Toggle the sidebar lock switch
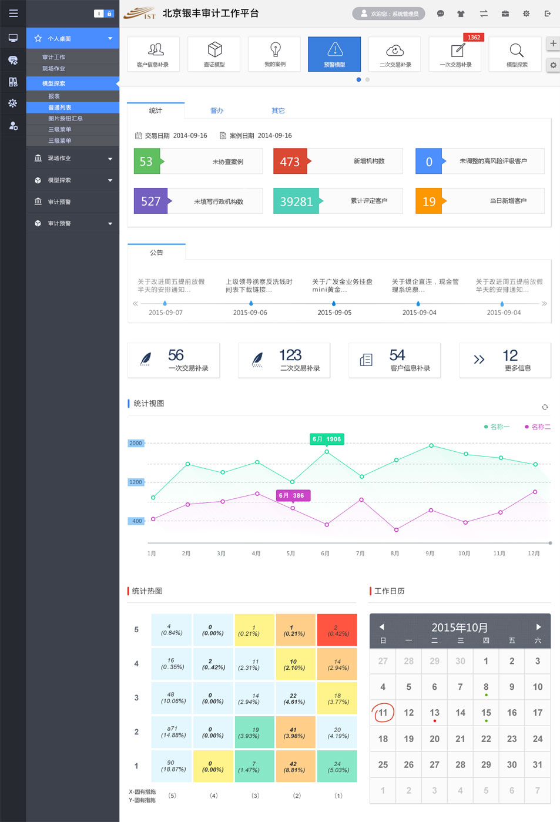This screenshot has height=822, width=560. tap(104, 14)
